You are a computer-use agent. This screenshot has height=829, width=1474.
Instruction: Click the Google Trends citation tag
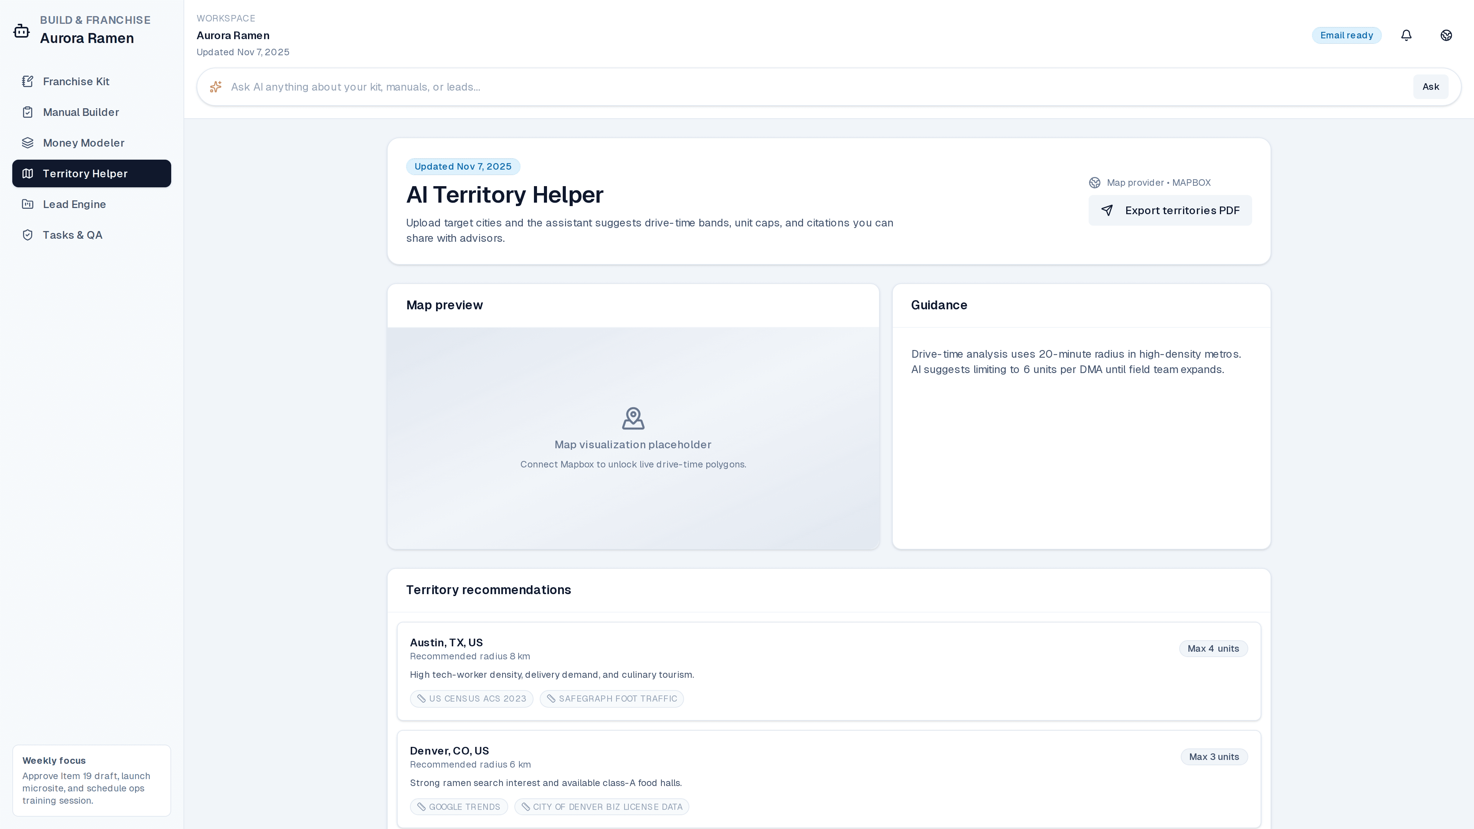point(458,807)
